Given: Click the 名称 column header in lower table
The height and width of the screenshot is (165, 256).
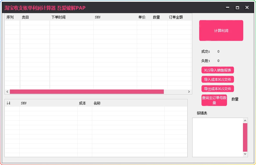Looking at the screenshot, I should click(97, 103).
